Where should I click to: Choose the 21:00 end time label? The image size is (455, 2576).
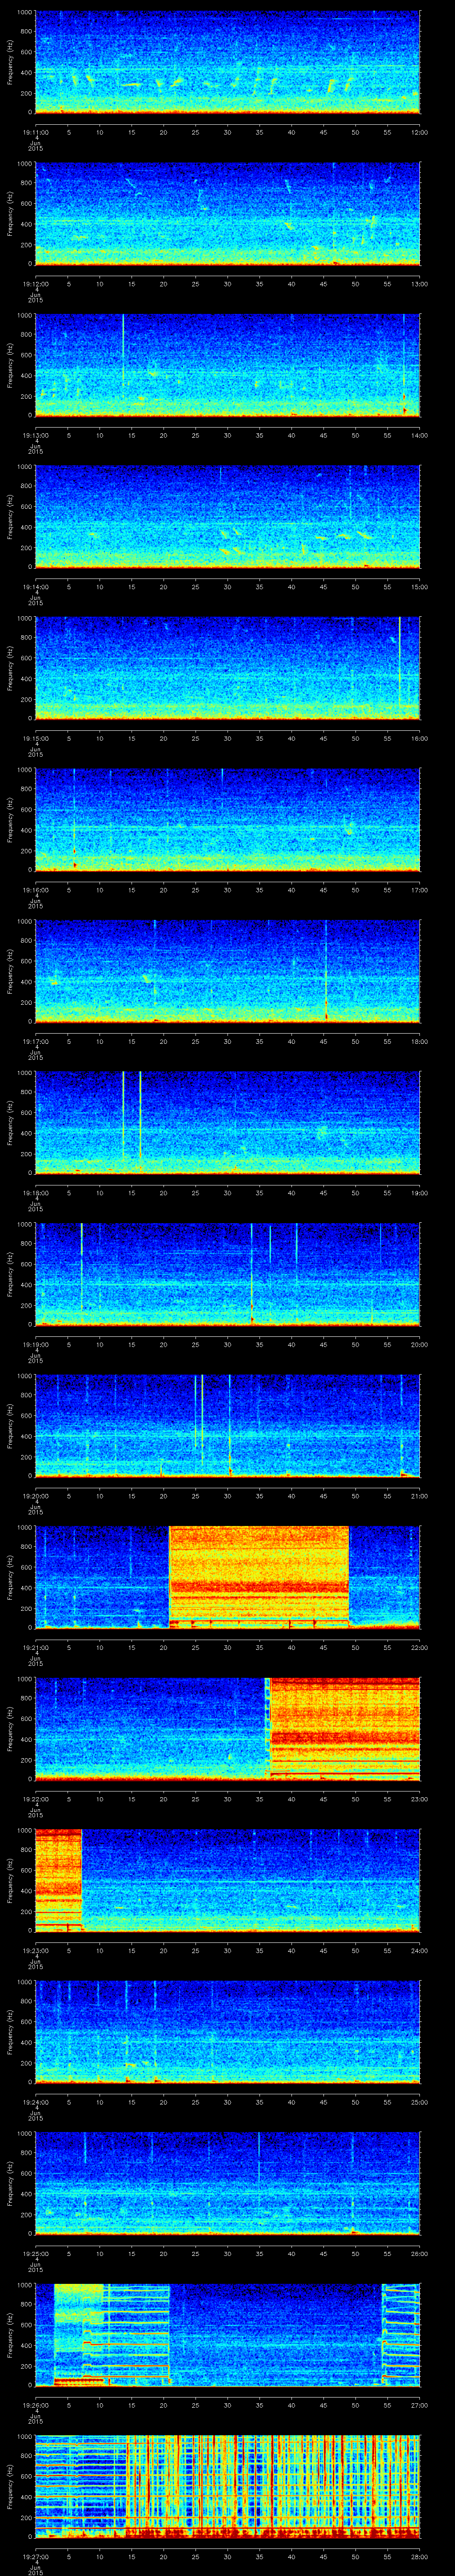pos(419,1495)
